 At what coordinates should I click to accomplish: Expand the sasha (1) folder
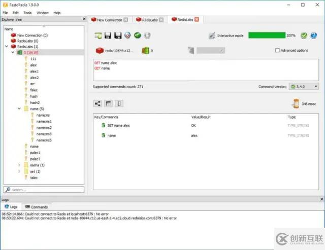pyautogui.click(x=19, y=165)
